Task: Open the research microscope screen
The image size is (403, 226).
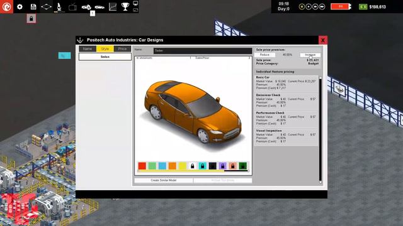Action: click(59, 7)
